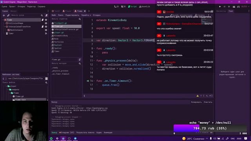
Task: Open script icon on InterpolatedTransform node
Action: click(43, 27)
